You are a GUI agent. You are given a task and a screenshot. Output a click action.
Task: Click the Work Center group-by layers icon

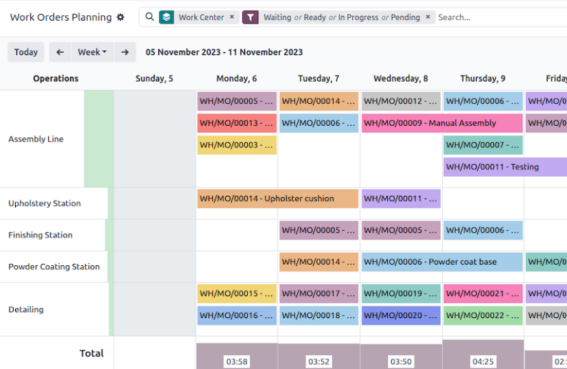(x=166, y=17)
